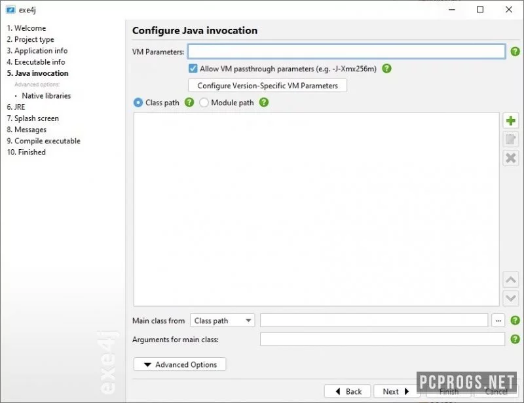
Task: Open the Main class from dropdown
Action: [x=222, y=321]
